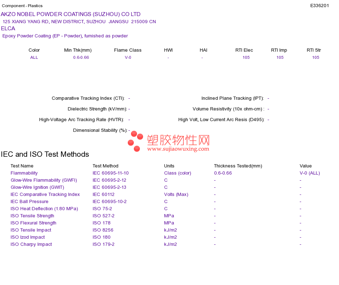Click the Inclined Plane Tracking (IPT) label
This screenshot has width=339, height=285.
click(232, 98)
